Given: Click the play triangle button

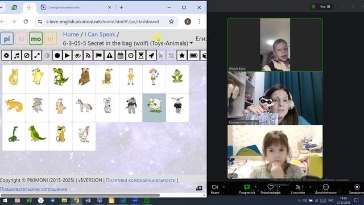Looking at the screenshot, I should (x=67, y=56).
